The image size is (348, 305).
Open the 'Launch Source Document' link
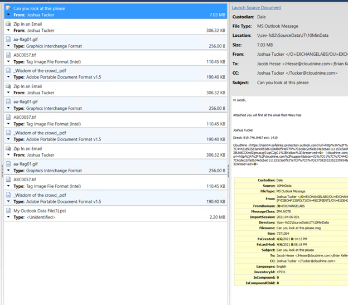coord(257,8)
